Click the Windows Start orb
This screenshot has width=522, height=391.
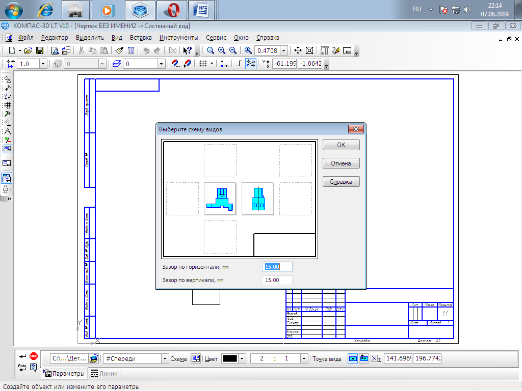[13, 10]
